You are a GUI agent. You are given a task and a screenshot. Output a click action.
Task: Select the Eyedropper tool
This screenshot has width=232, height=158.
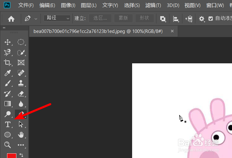tap(7, 73)
